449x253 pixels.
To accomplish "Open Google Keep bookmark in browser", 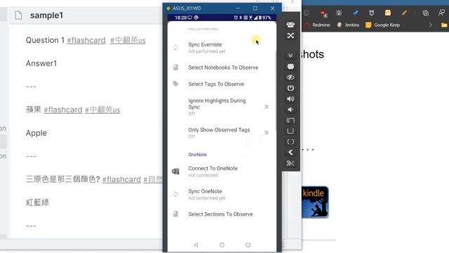I will click(x=382, y=25).
